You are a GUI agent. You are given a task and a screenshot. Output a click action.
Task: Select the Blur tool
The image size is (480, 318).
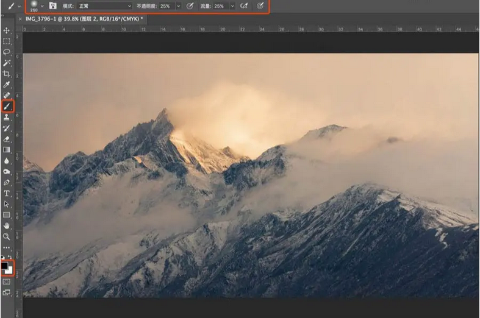(x=7, y=161)
